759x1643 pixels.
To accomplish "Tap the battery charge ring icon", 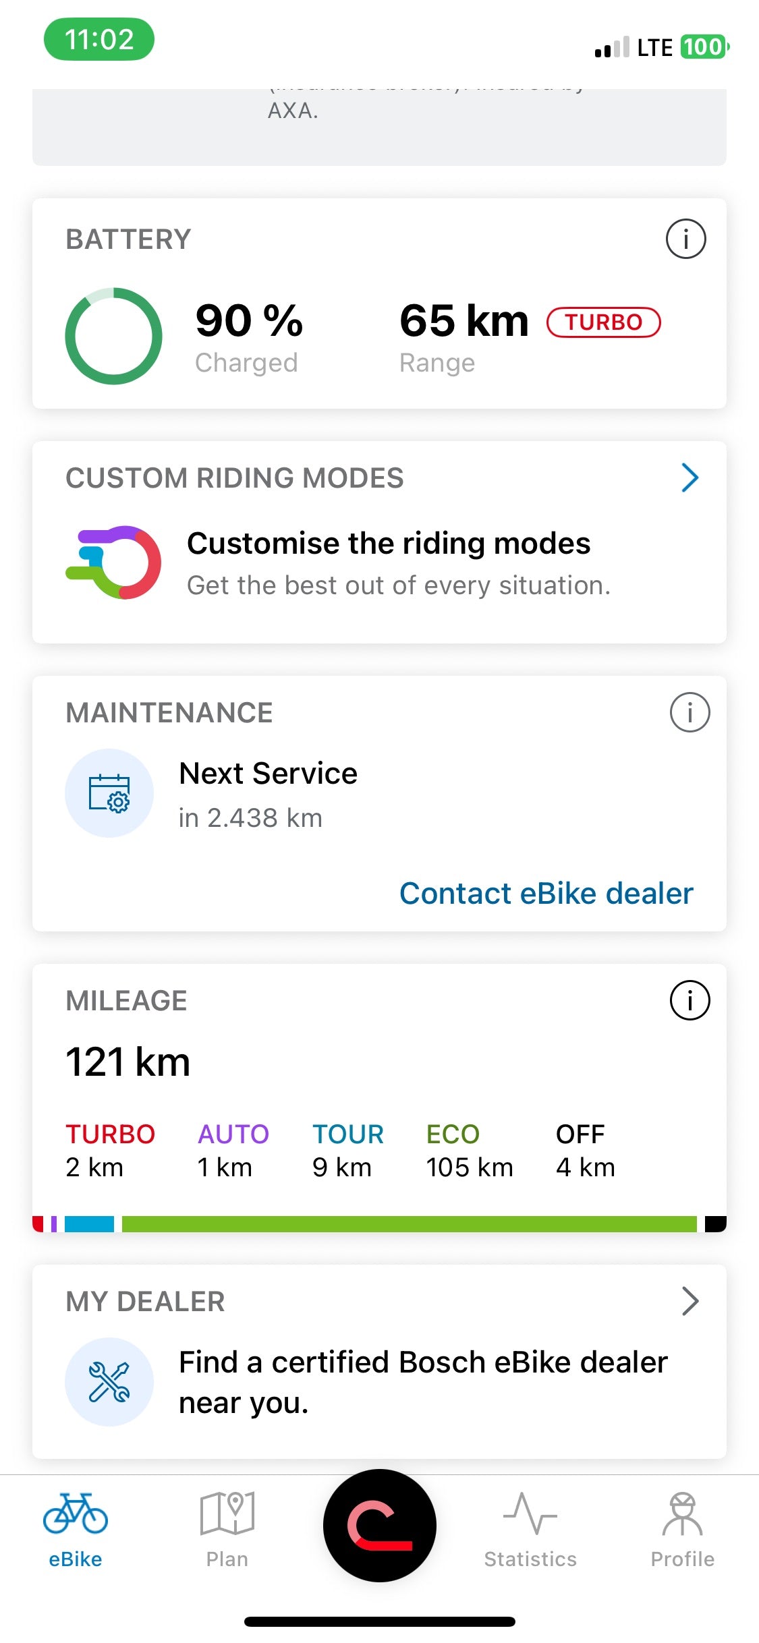I will (x=113, y=336).
